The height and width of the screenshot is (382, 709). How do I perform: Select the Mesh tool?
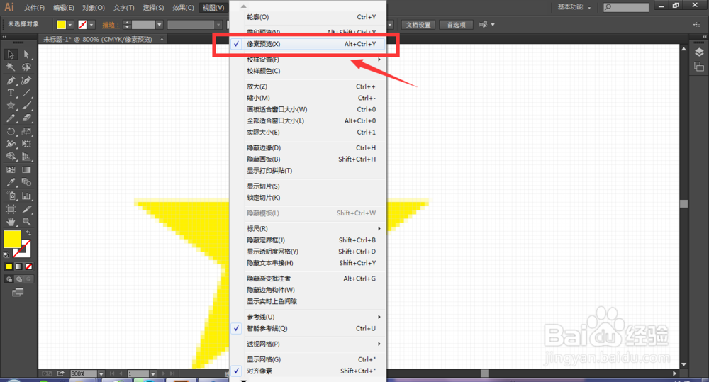tap(11, 170)
